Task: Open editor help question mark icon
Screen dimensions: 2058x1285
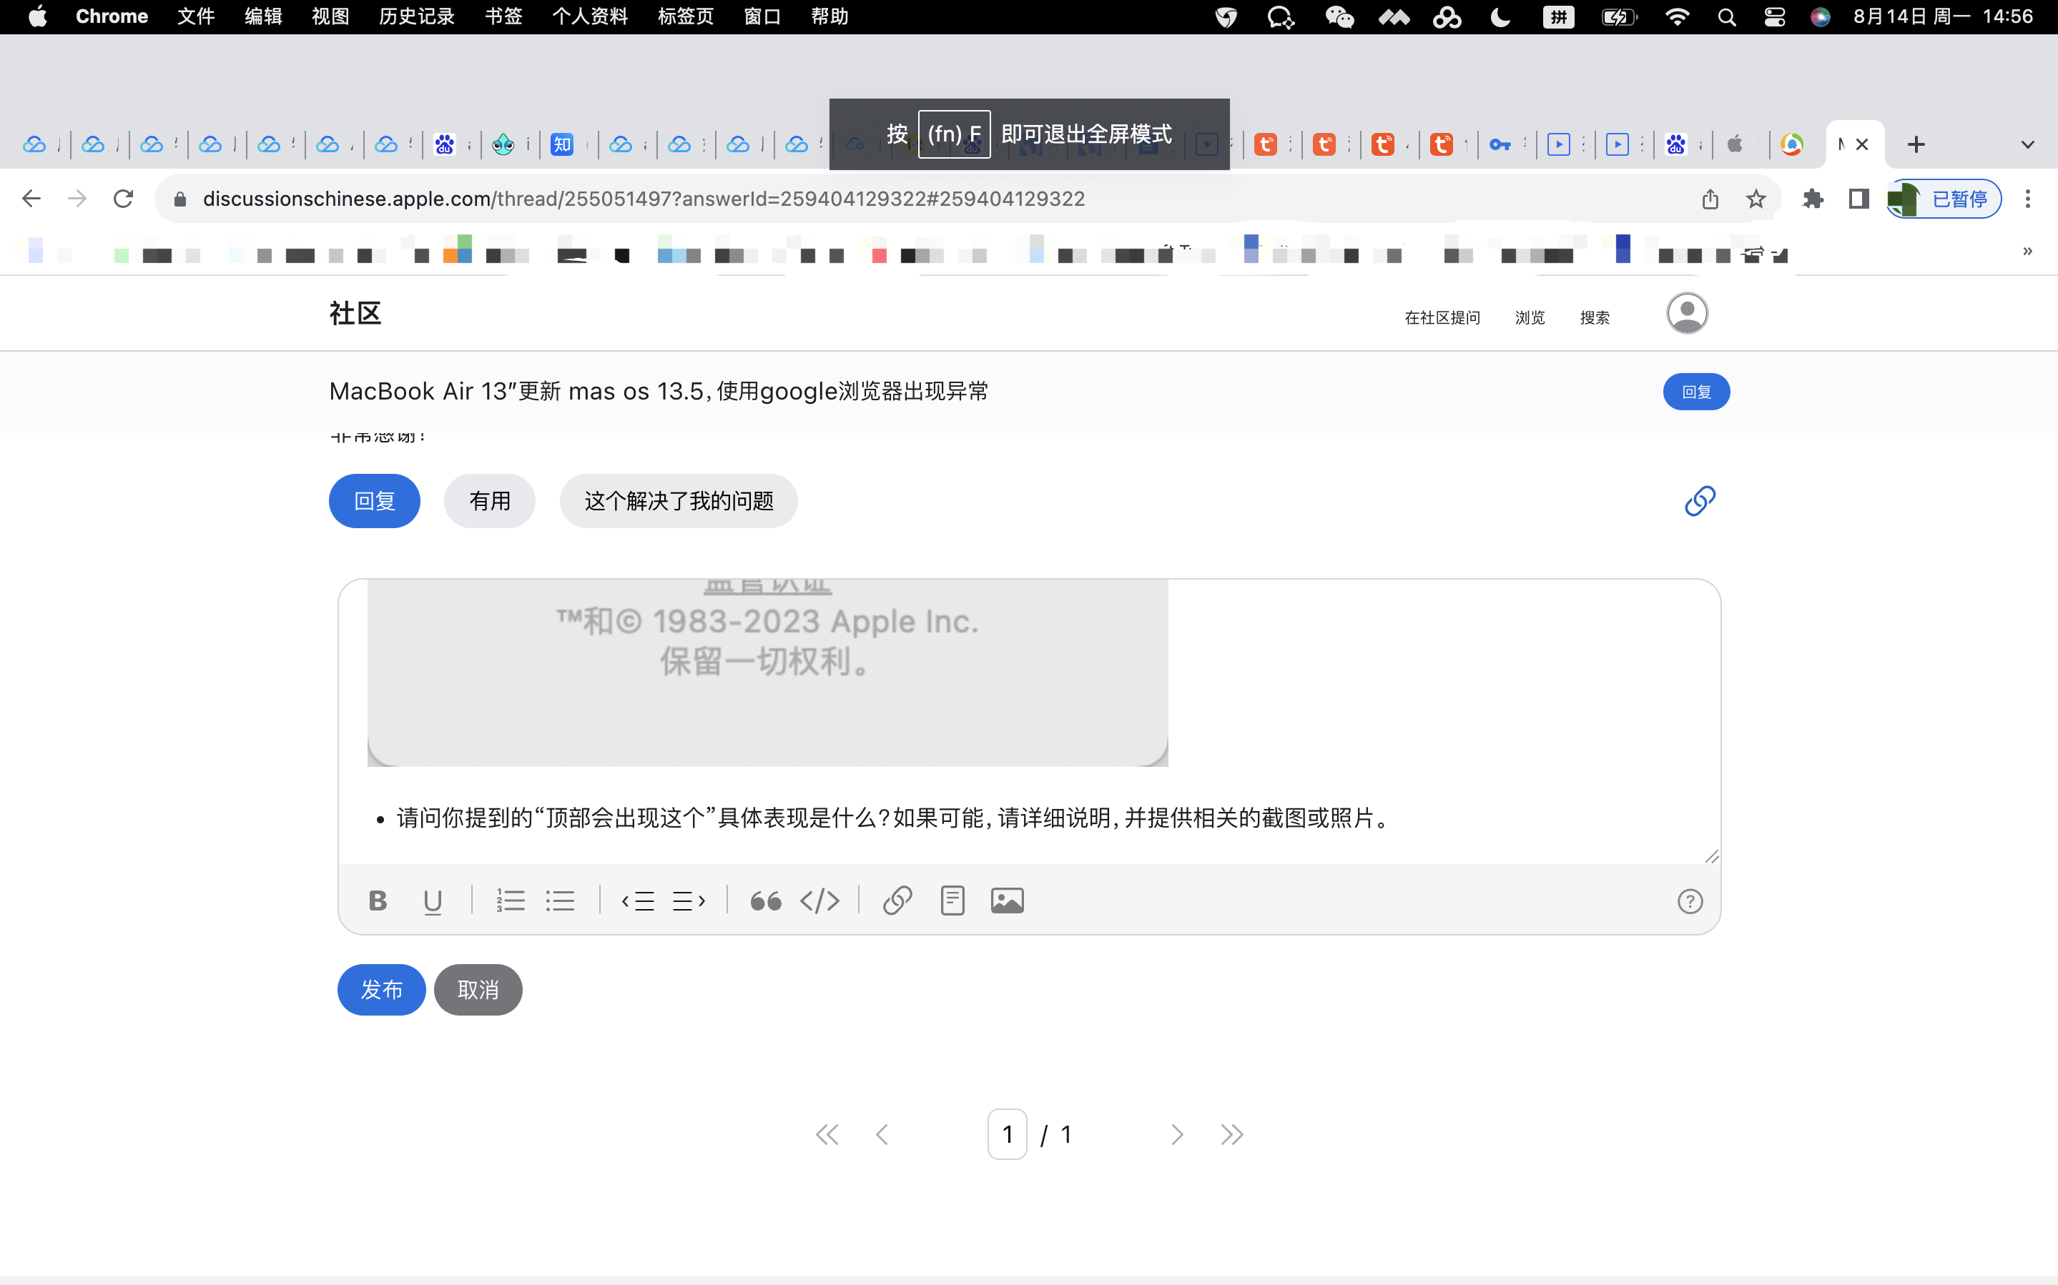Action: pyautogui.click(x=1689, y=902)
